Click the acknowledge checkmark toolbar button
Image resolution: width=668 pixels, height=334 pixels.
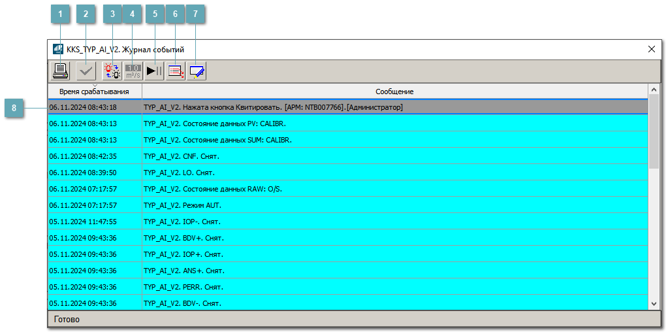click(x=86, y=71)
